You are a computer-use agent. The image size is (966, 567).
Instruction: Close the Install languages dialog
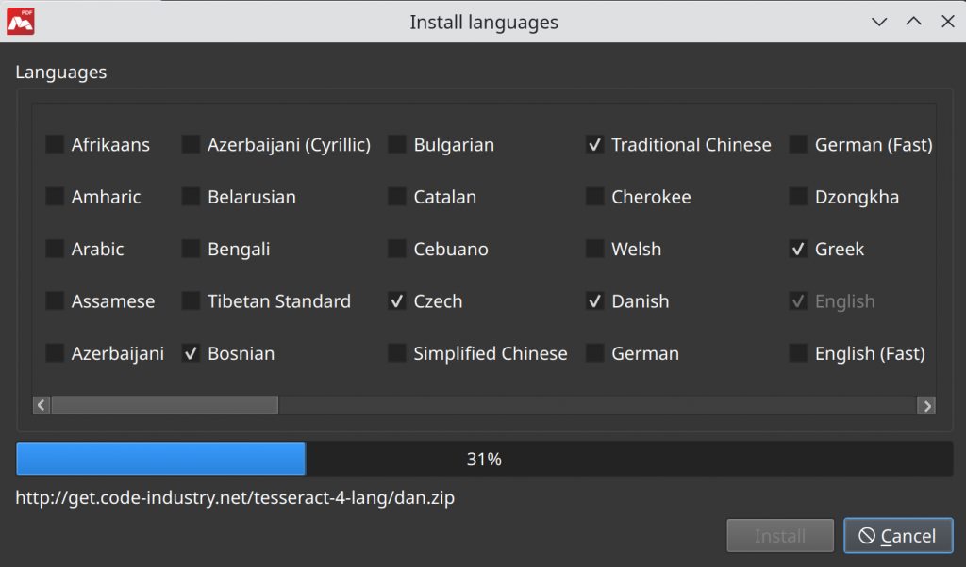[x=947, y=22]
